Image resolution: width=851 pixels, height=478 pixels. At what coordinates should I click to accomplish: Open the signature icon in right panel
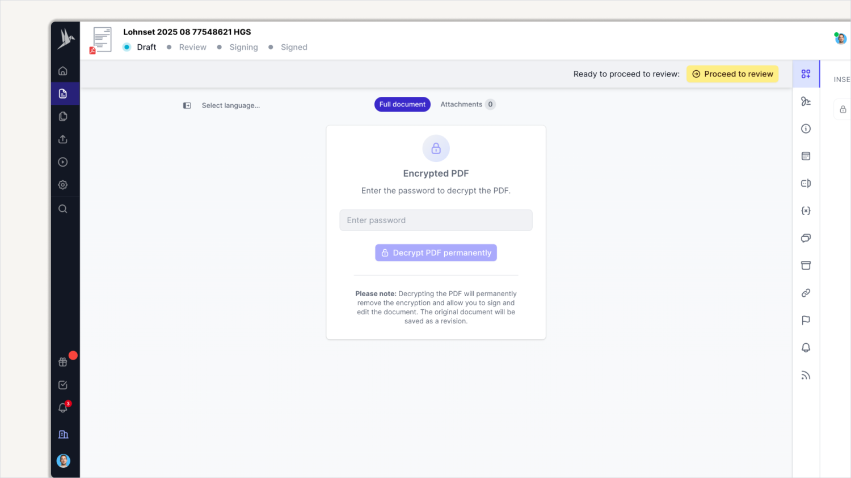(806, 101)
